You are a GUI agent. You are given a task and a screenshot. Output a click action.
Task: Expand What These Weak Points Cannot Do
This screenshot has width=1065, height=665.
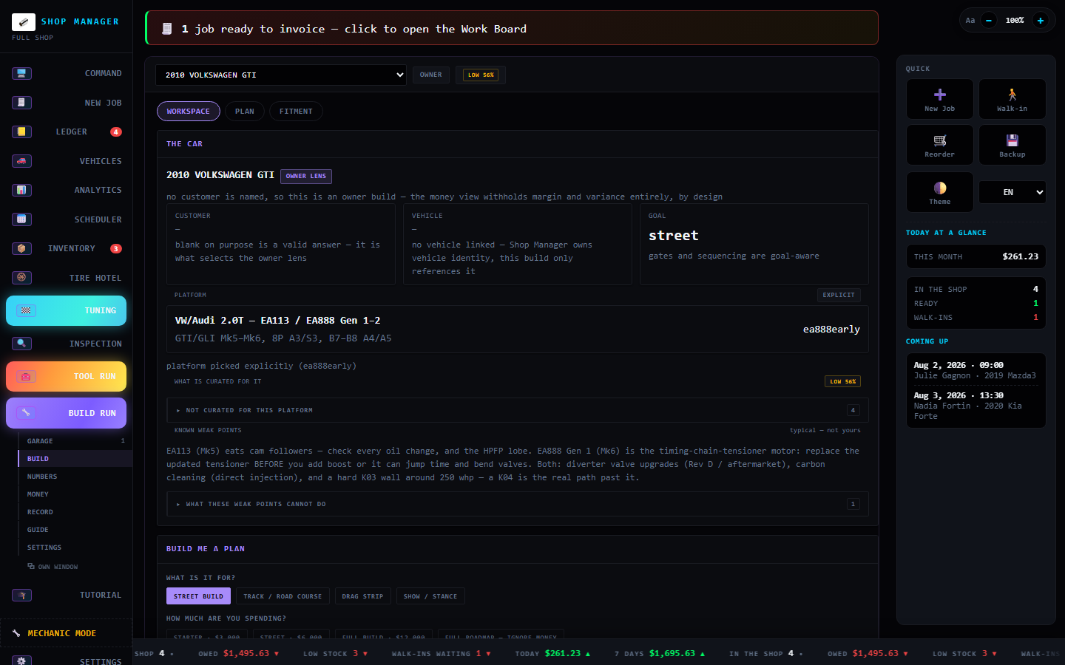pos(518,504)
